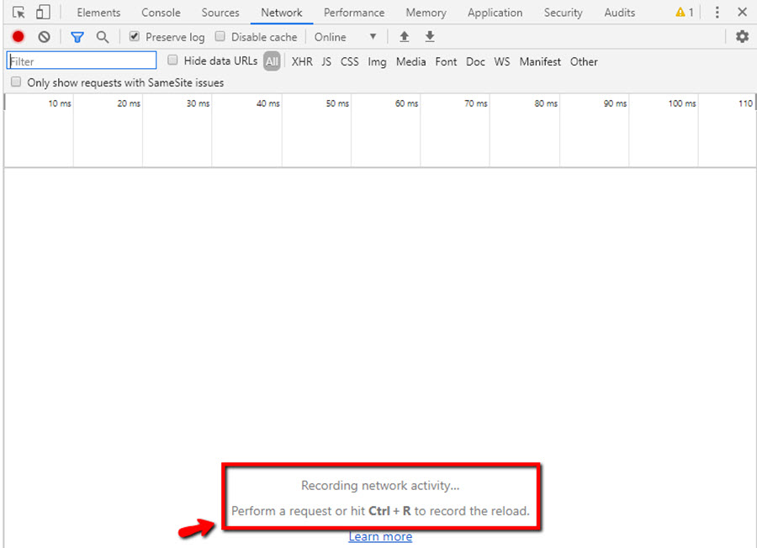Switch to the Elements tab
Image resolution: width=757 pixels, height=548 pixels.
(98, 13)
